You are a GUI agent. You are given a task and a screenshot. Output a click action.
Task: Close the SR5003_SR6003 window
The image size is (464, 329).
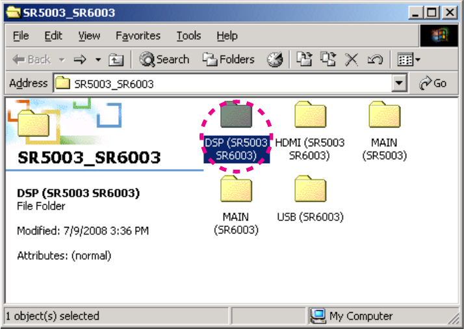(450, 12)
